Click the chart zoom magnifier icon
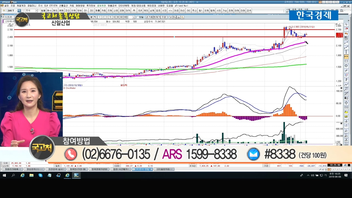 tap(182, 17)
